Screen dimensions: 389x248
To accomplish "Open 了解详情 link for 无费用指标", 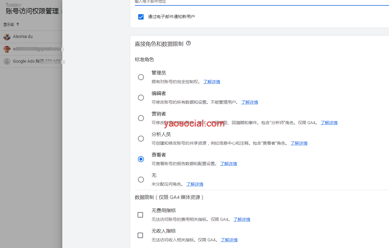I will click(242, 219).
